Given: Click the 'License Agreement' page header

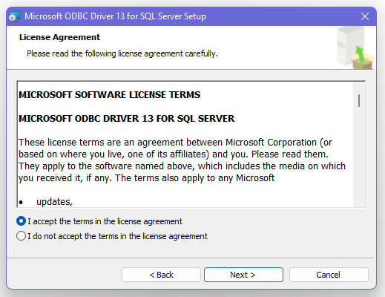Looking at the screenshot, I should [x=59, y=37].
